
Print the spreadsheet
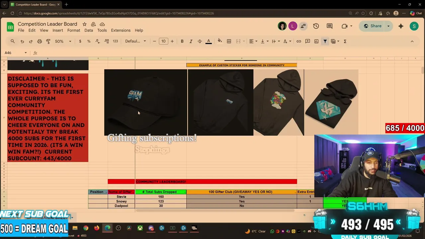(x=40, y=41)
